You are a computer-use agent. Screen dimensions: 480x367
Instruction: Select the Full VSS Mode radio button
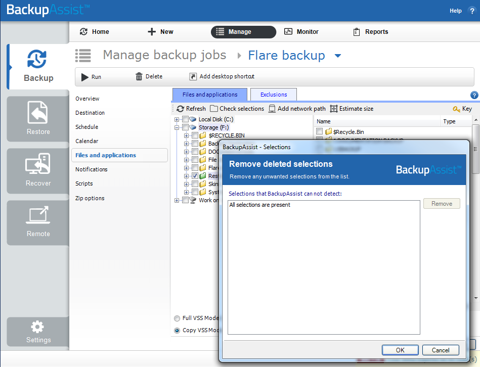177,318
